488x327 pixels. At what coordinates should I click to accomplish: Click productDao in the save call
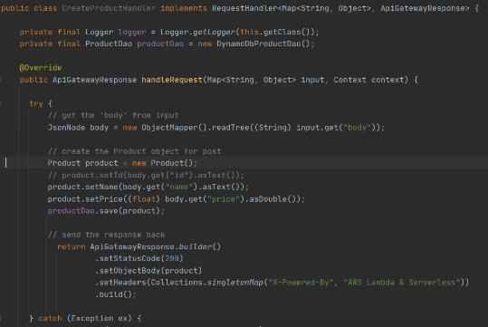[71, 211]
